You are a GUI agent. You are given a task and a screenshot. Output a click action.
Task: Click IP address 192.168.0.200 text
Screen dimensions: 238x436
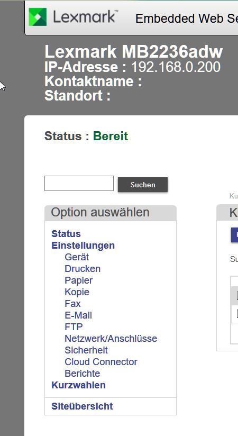pyautogui.click(x=176, y=67)
